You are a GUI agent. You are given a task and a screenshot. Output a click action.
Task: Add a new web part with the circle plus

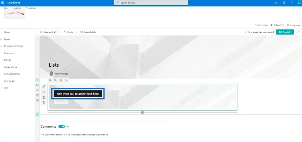point(142,112)
